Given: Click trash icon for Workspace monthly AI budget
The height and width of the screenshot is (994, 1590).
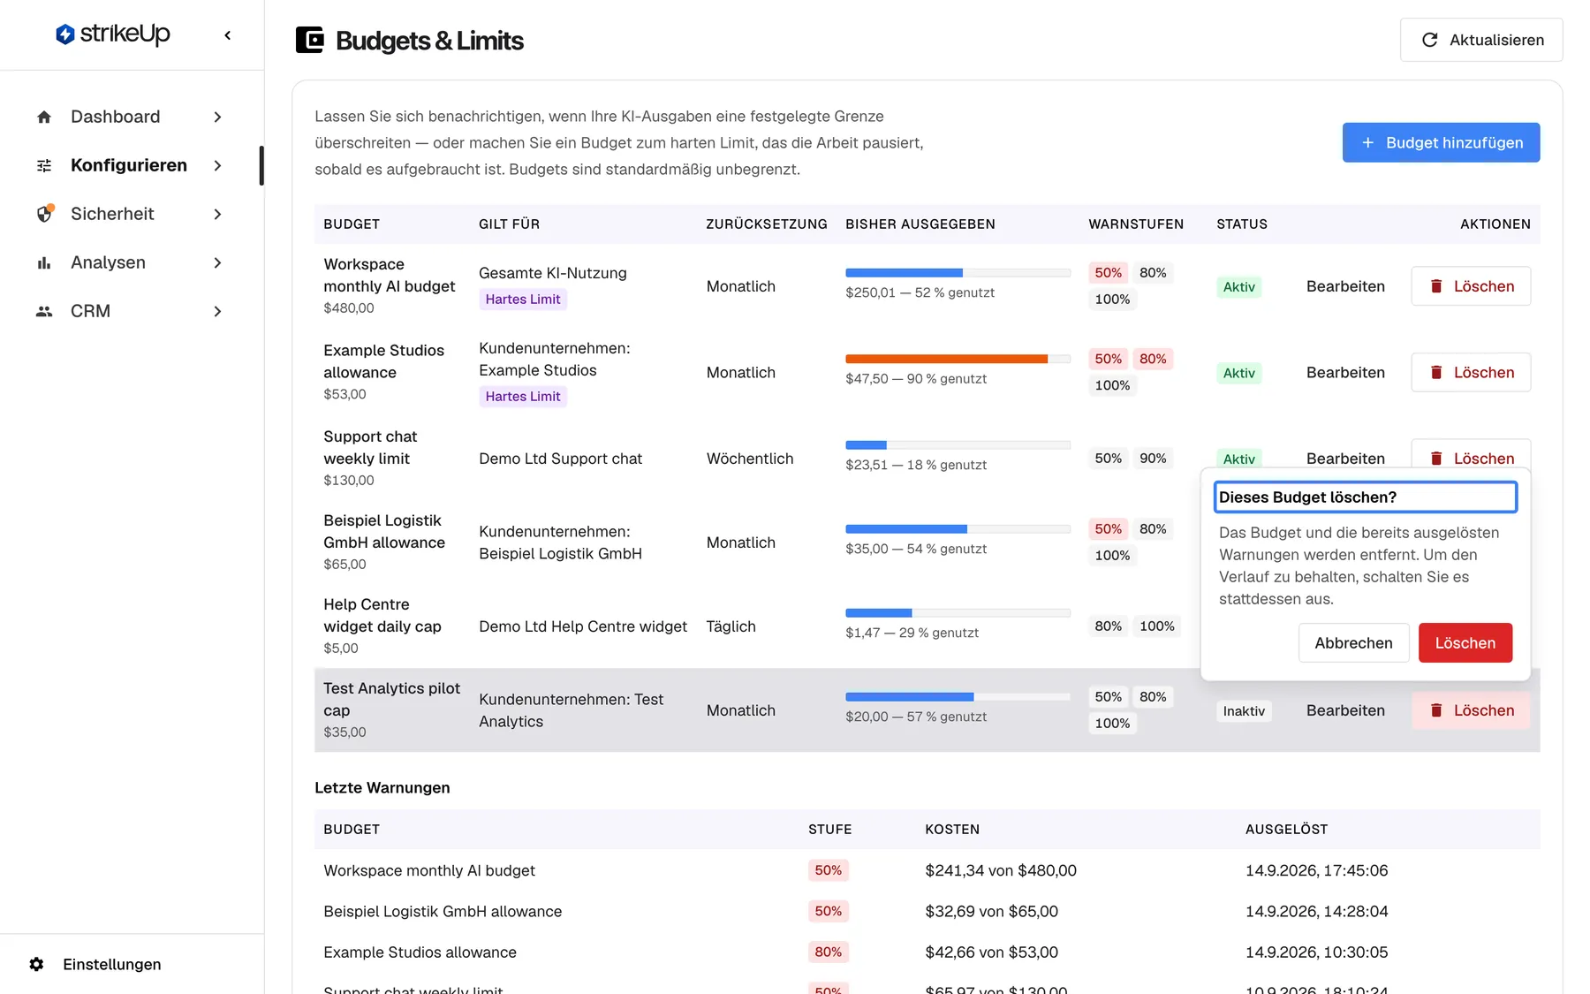Looking at the screenshot, I should coord(1436,286).
